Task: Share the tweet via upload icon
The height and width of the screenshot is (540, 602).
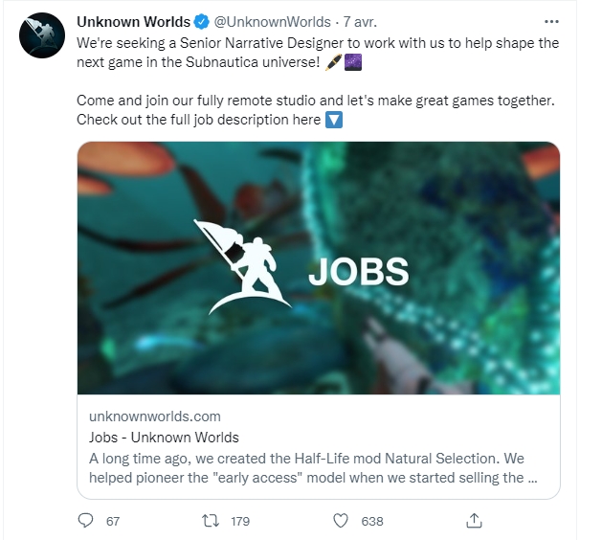Action: point(474,521)
